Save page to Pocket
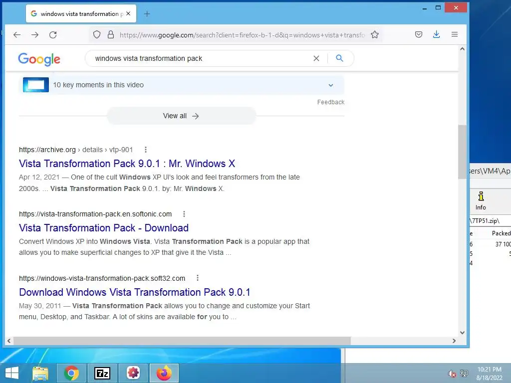 (419, 34)
